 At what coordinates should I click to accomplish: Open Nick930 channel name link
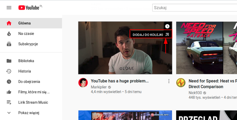(195, 93)
